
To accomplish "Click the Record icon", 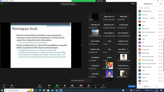I will pyautogui.click(x=65, y=86).
